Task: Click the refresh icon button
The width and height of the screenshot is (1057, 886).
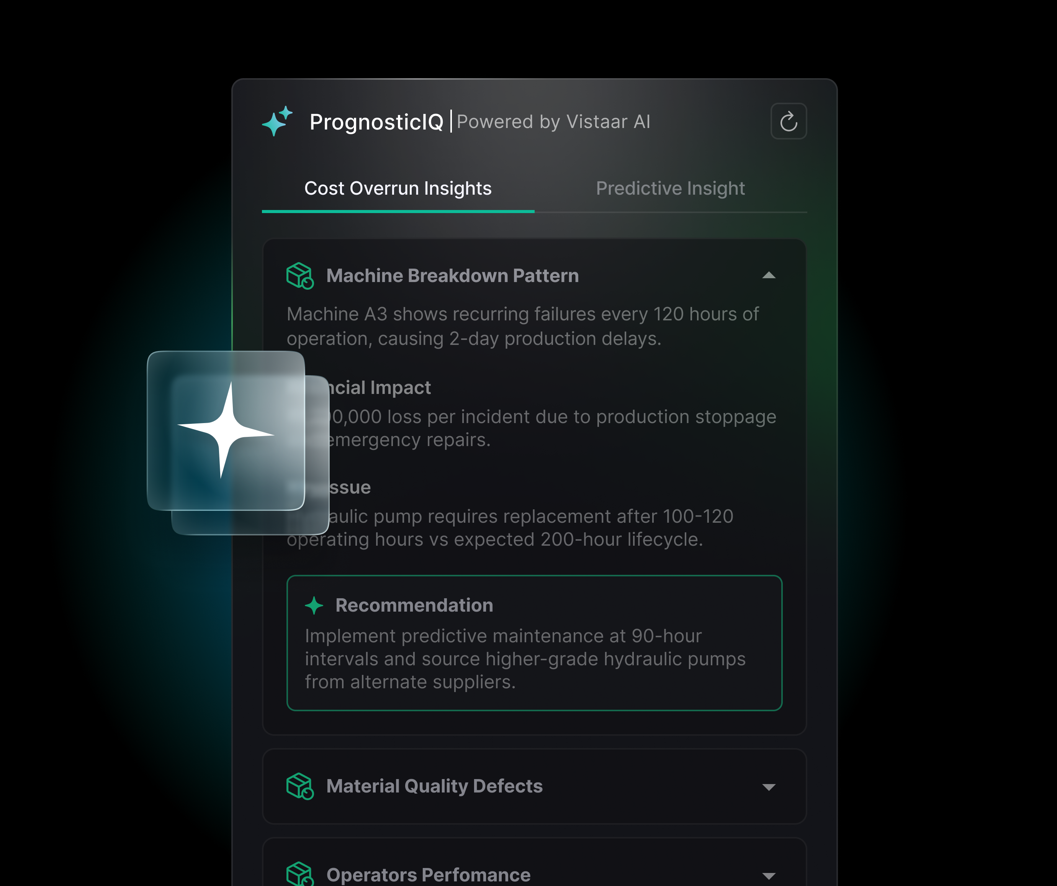Action: tap(788, 121)
